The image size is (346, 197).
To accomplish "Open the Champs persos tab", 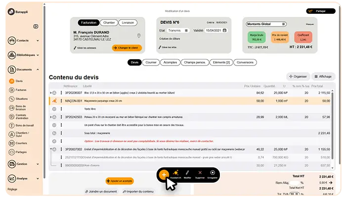I will (195, 63).
